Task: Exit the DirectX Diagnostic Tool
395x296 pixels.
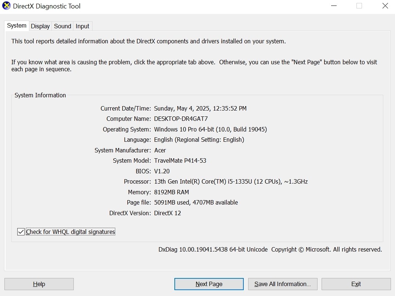Action: pos(356,284)
